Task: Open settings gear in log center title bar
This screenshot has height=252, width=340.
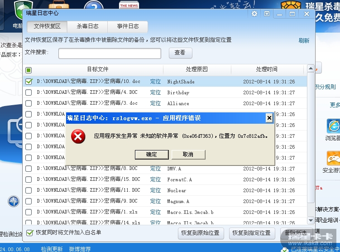Action: (x=254, y=14)
